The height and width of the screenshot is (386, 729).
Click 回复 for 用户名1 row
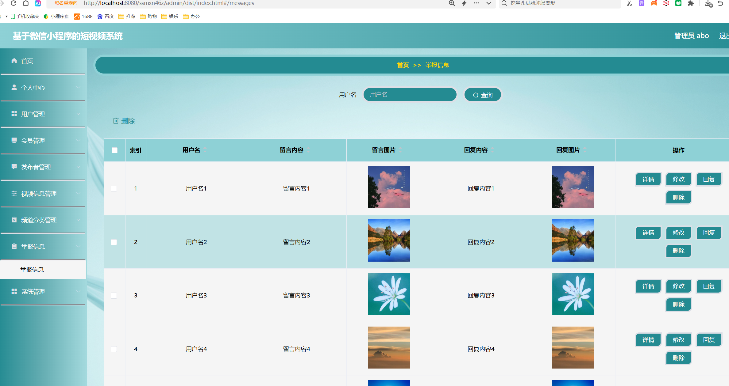pos(709,180)
